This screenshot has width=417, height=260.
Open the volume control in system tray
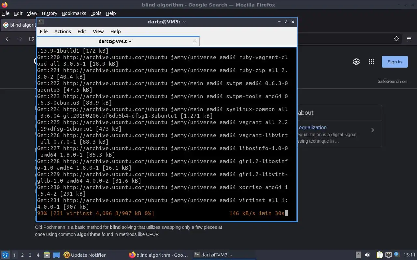pyautogui.click(x=367, y=255)
